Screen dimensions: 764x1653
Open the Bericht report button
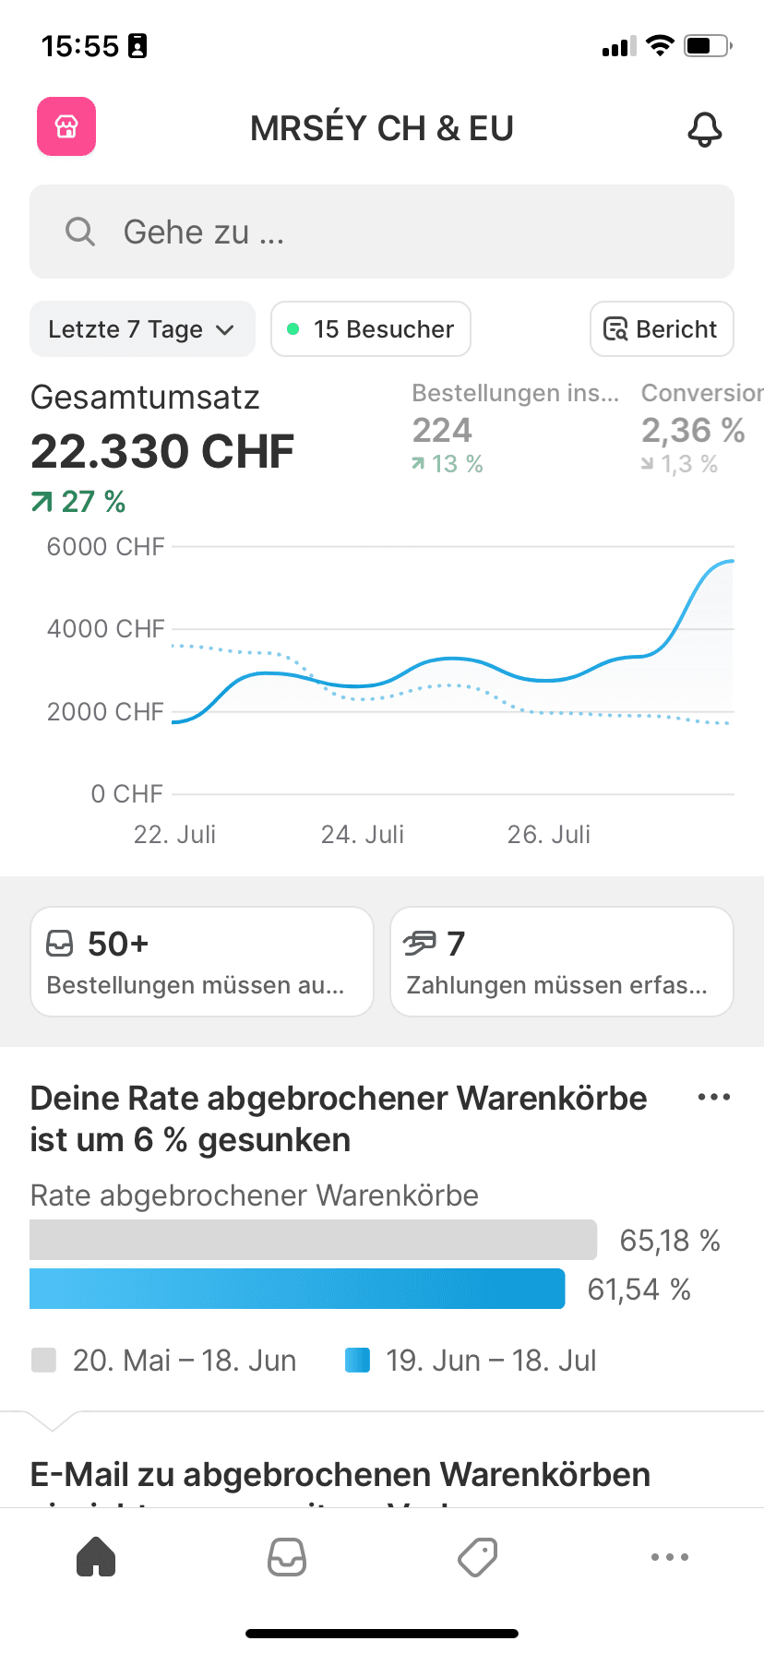pos(662,329)
